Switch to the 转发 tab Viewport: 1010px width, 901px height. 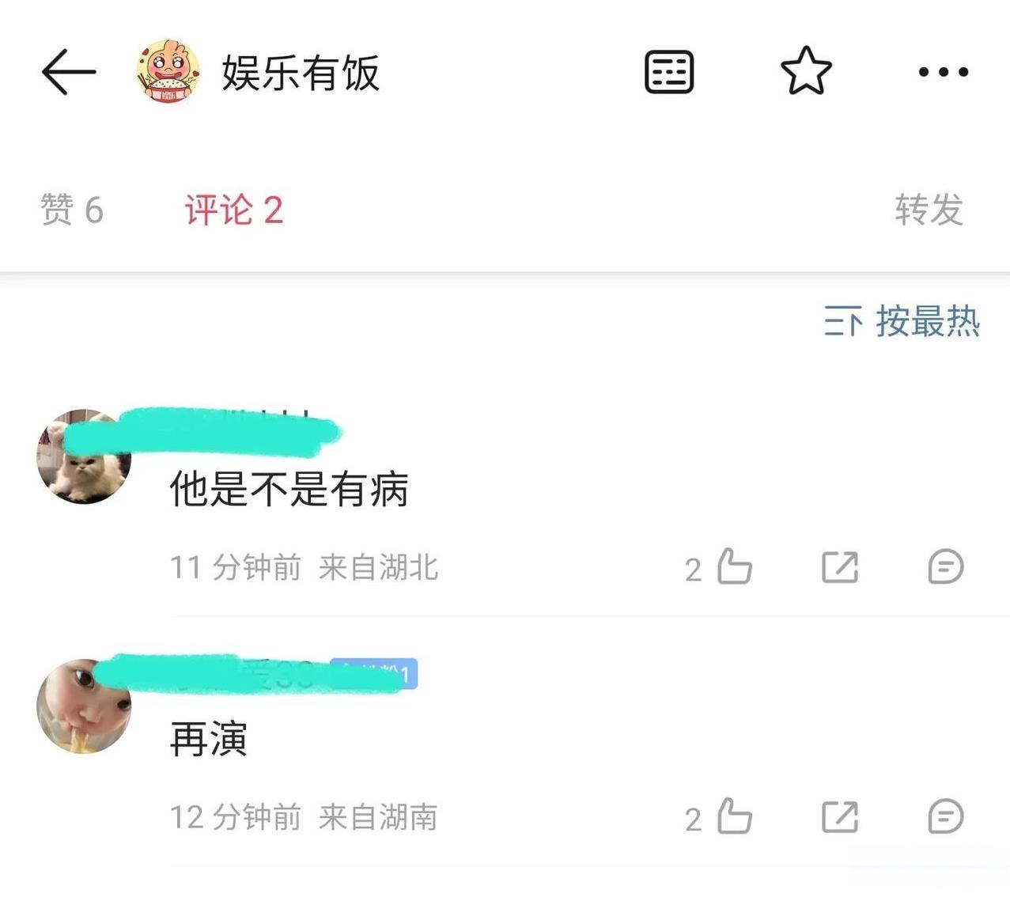[929, 210]
